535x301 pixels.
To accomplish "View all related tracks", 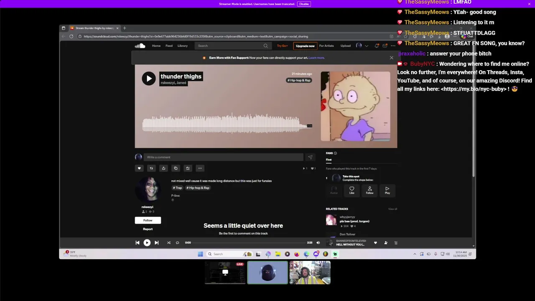I will (392, 209).
